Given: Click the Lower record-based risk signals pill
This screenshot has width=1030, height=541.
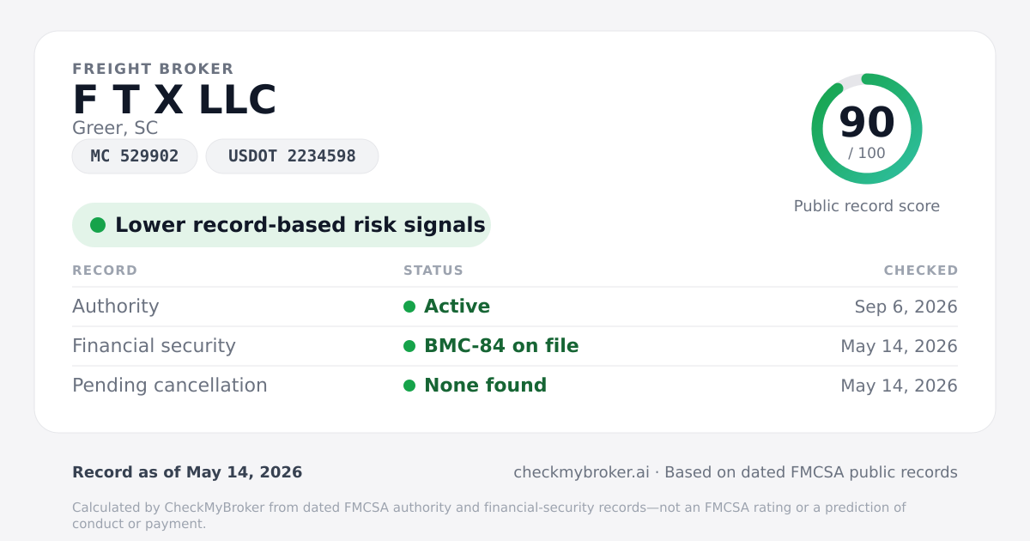Looking at the screenshot, I should pyautogui.click(x=282, y=225).
